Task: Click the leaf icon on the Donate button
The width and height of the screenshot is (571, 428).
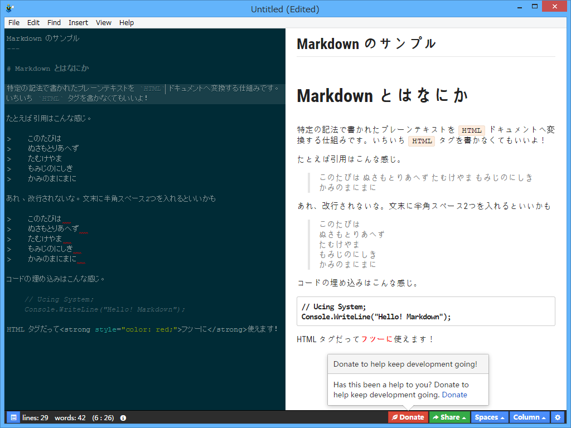Action: 396,417
